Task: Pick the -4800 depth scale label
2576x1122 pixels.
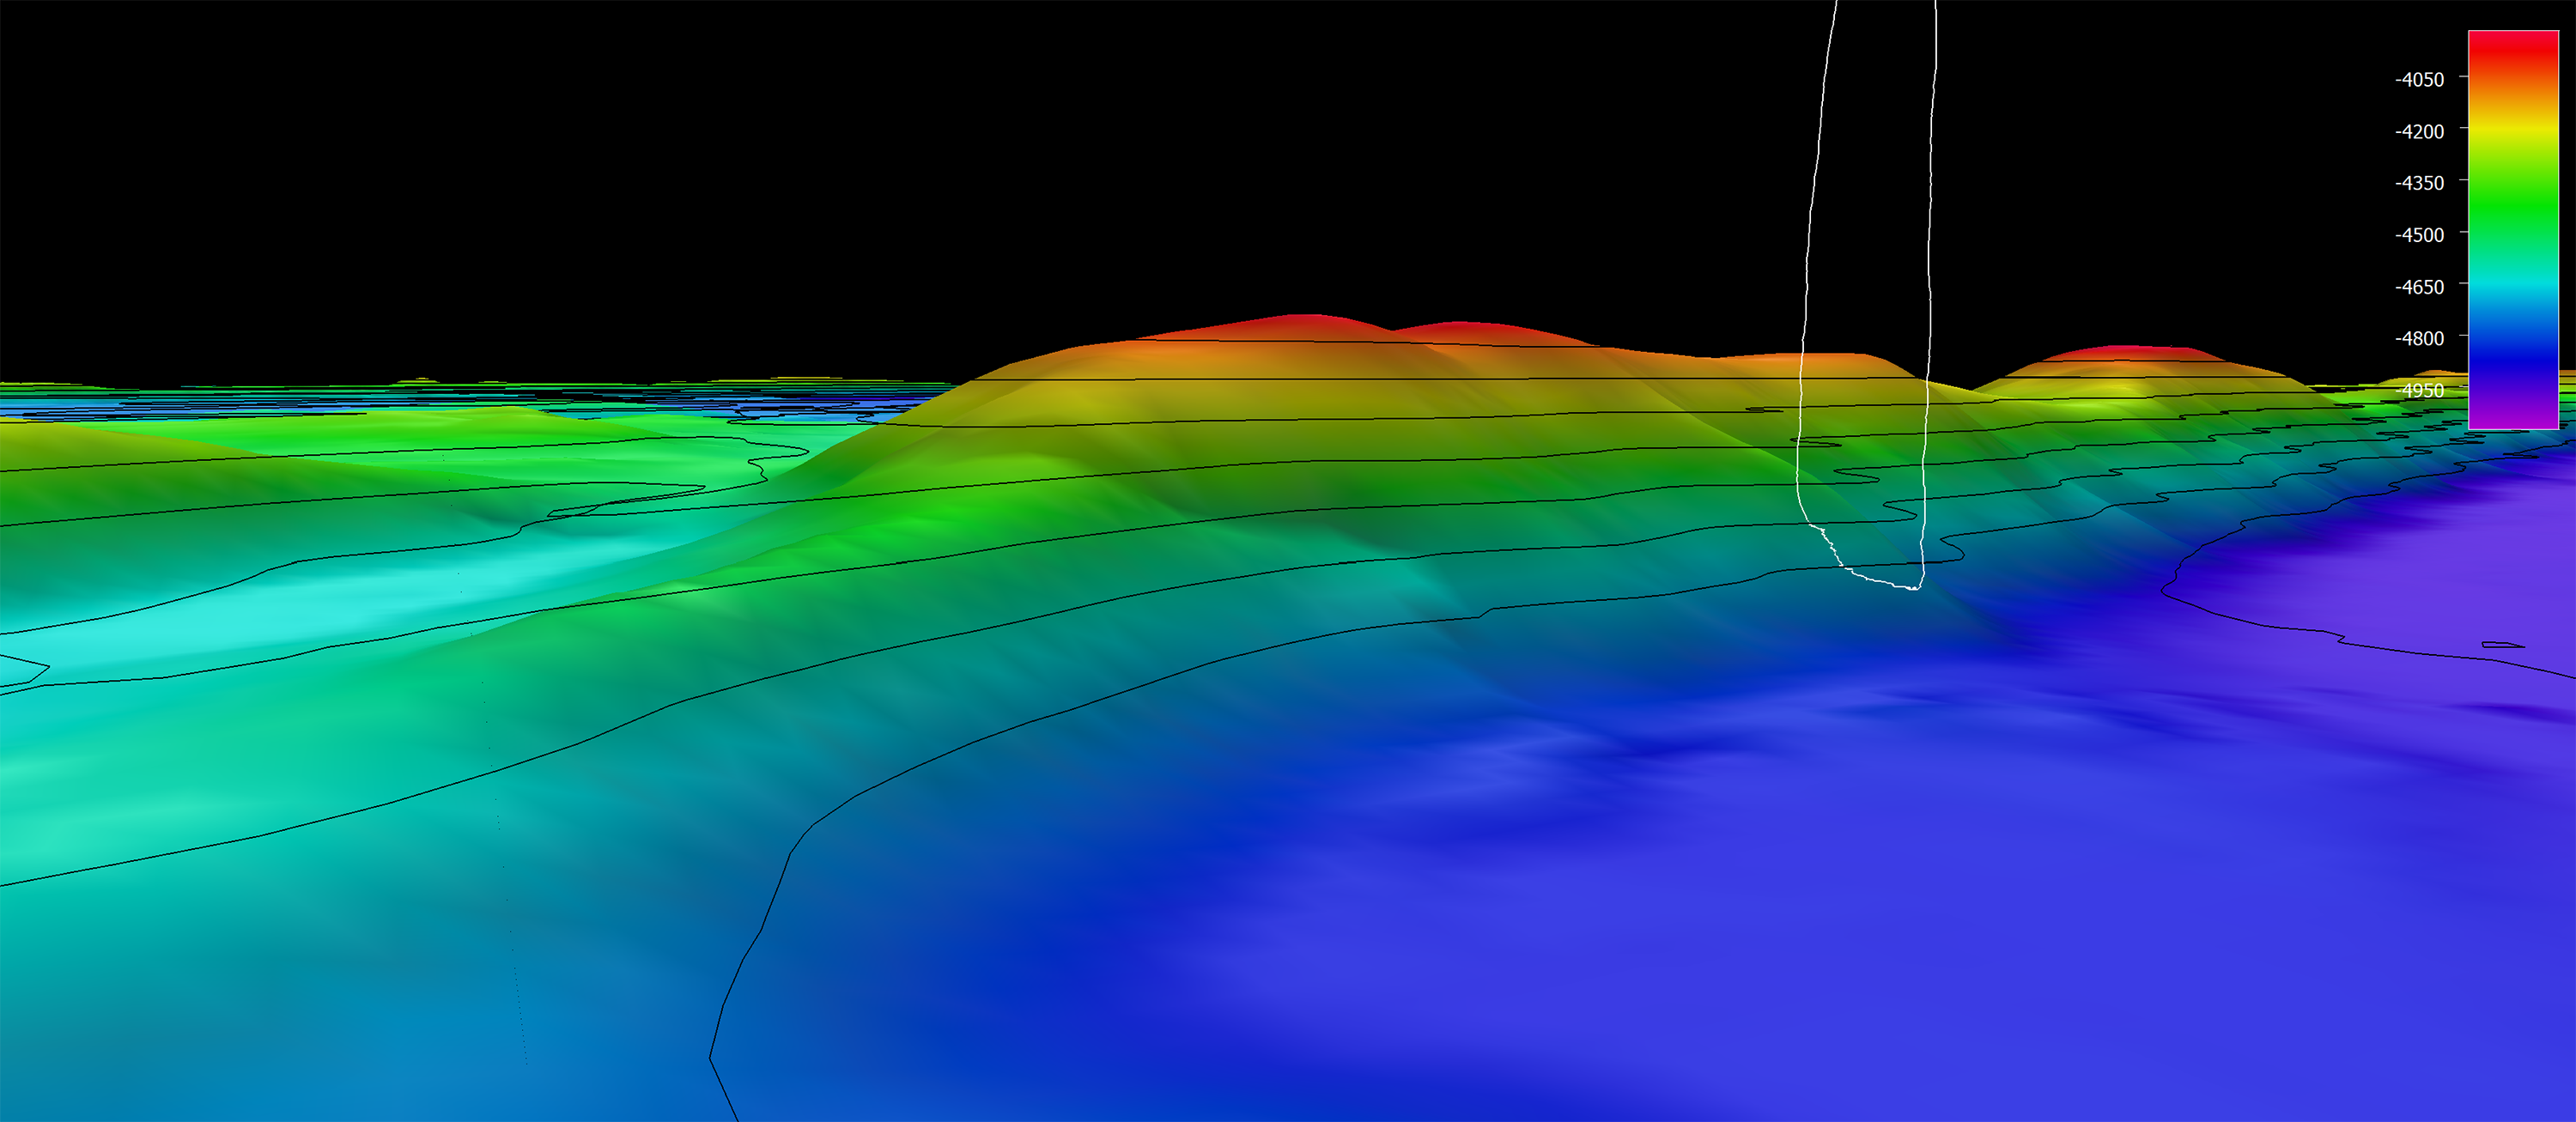Action: [2419, 339]
